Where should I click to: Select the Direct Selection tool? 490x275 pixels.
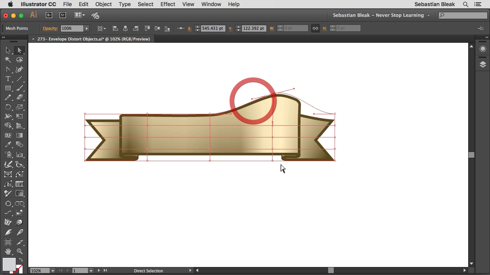[x=20, y=50]
